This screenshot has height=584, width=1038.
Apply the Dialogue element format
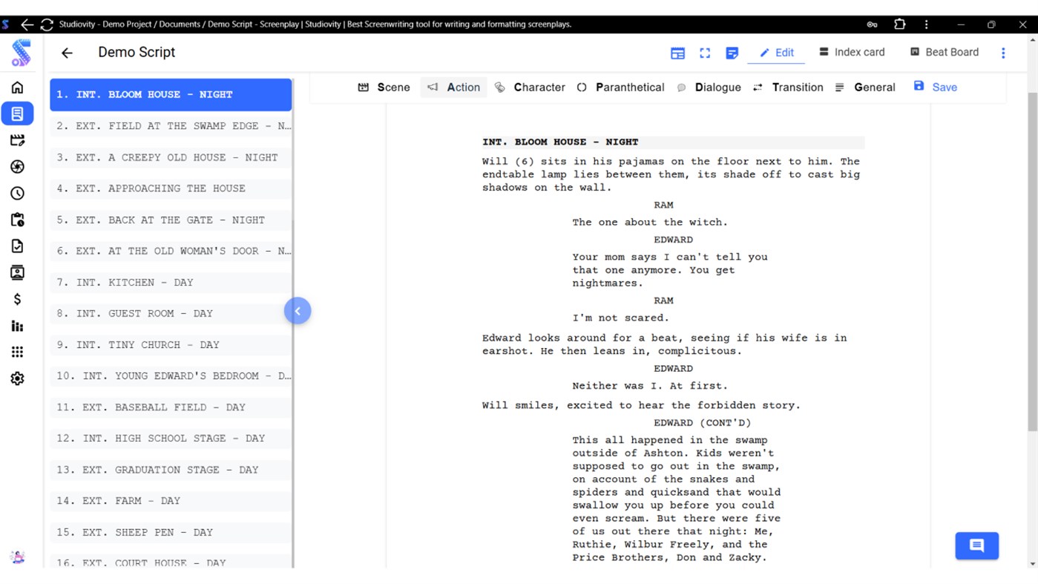tap(709, 88)
